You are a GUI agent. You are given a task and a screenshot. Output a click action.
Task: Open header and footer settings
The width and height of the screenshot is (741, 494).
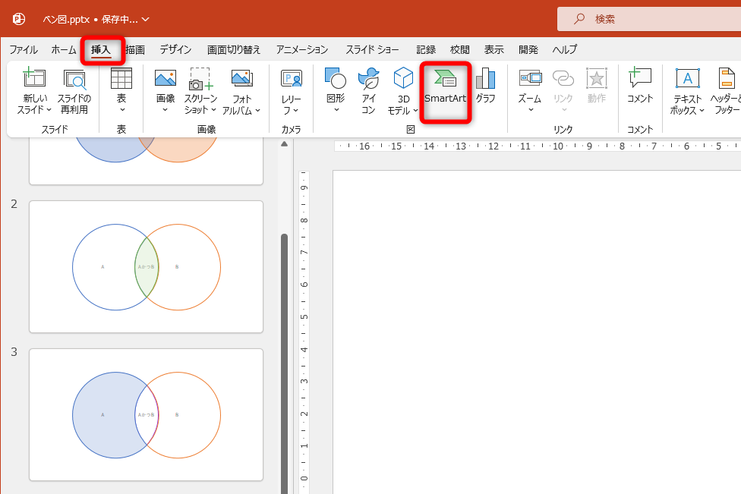tap(726, 90)
